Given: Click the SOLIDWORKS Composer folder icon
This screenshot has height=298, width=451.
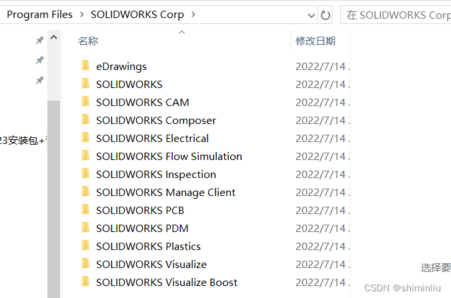Looking at the screenshot, I should pos(85,120).
